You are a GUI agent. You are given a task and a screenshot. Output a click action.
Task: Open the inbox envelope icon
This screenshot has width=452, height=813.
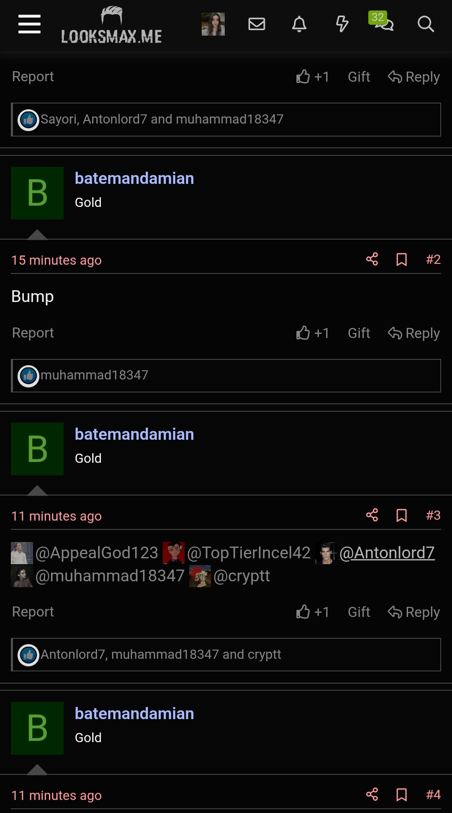257,24
